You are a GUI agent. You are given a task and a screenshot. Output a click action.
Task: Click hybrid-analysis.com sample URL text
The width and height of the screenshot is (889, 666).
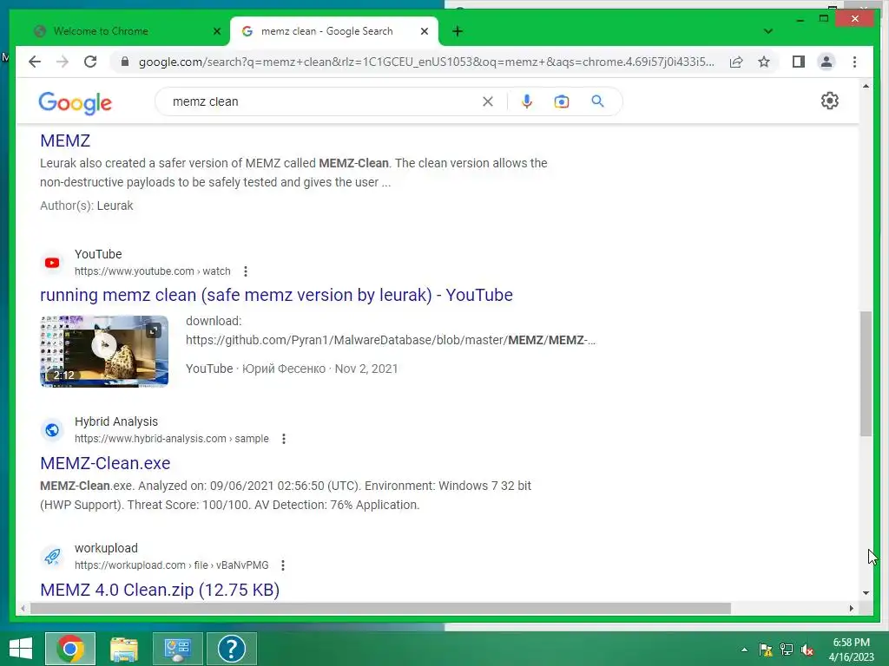coord(172,439)
